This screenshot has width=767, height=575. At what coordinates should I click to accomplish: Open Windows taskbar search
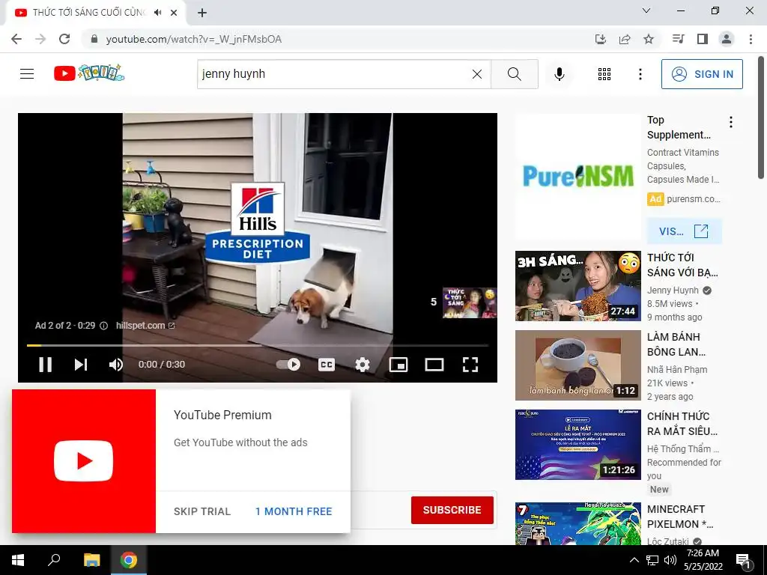pos(54,560)
